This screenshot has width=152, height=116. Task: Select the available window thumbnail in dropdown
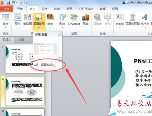coord(46,49)
